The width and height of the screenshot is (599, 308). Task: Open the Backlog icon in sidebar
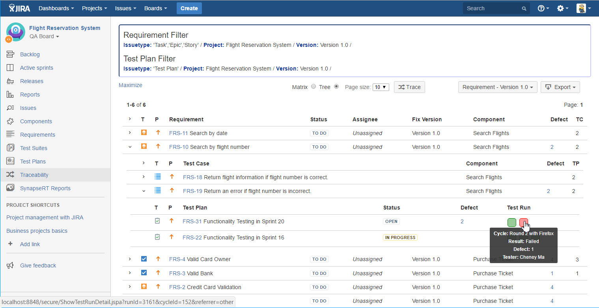click(x=10, y=54)
